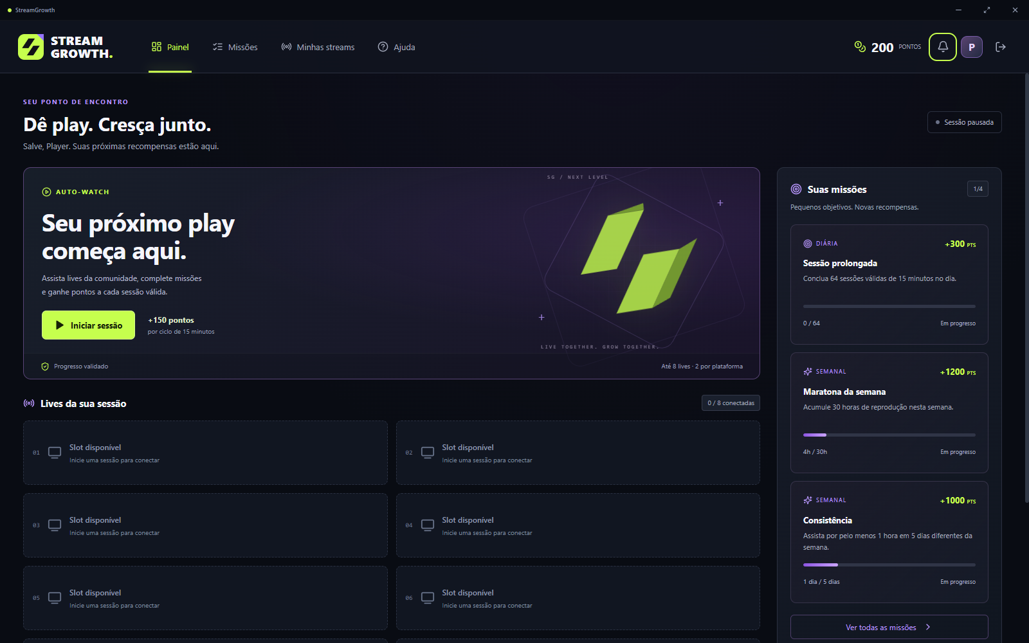Click the 0 / 64 progress count
The height and width of the screenshot is (643, 1029).
point(812,323)
